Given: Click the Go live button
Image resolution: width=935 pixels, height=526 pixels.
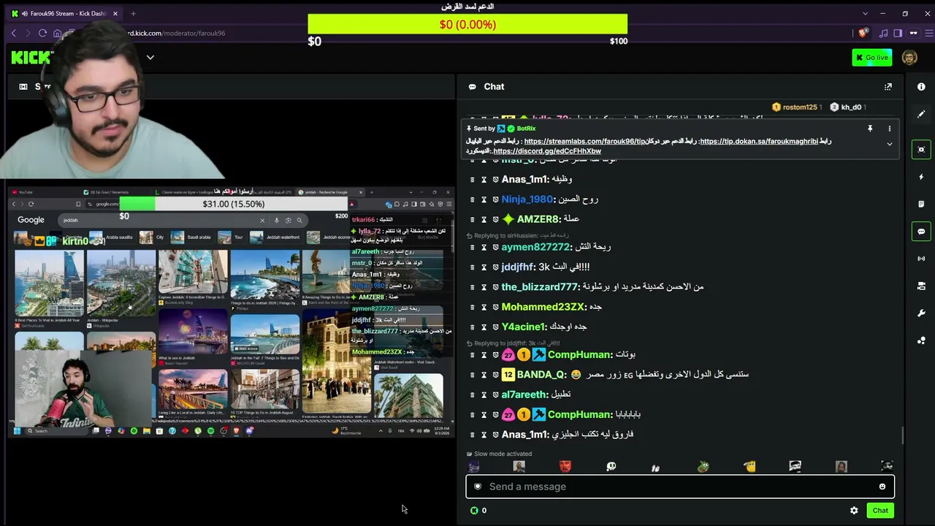Looking at the screenshot, I should pyautogui.click(x=871, y=58).
